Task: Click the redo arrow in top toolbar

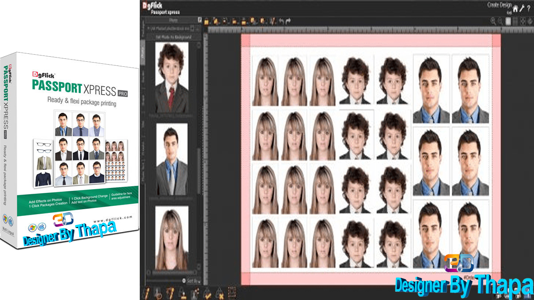Action: pos(288,21)
